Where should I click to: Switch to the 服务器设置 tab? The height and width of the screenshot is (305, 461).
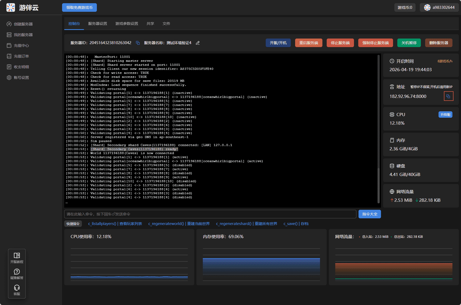click(x=98, y=24)
